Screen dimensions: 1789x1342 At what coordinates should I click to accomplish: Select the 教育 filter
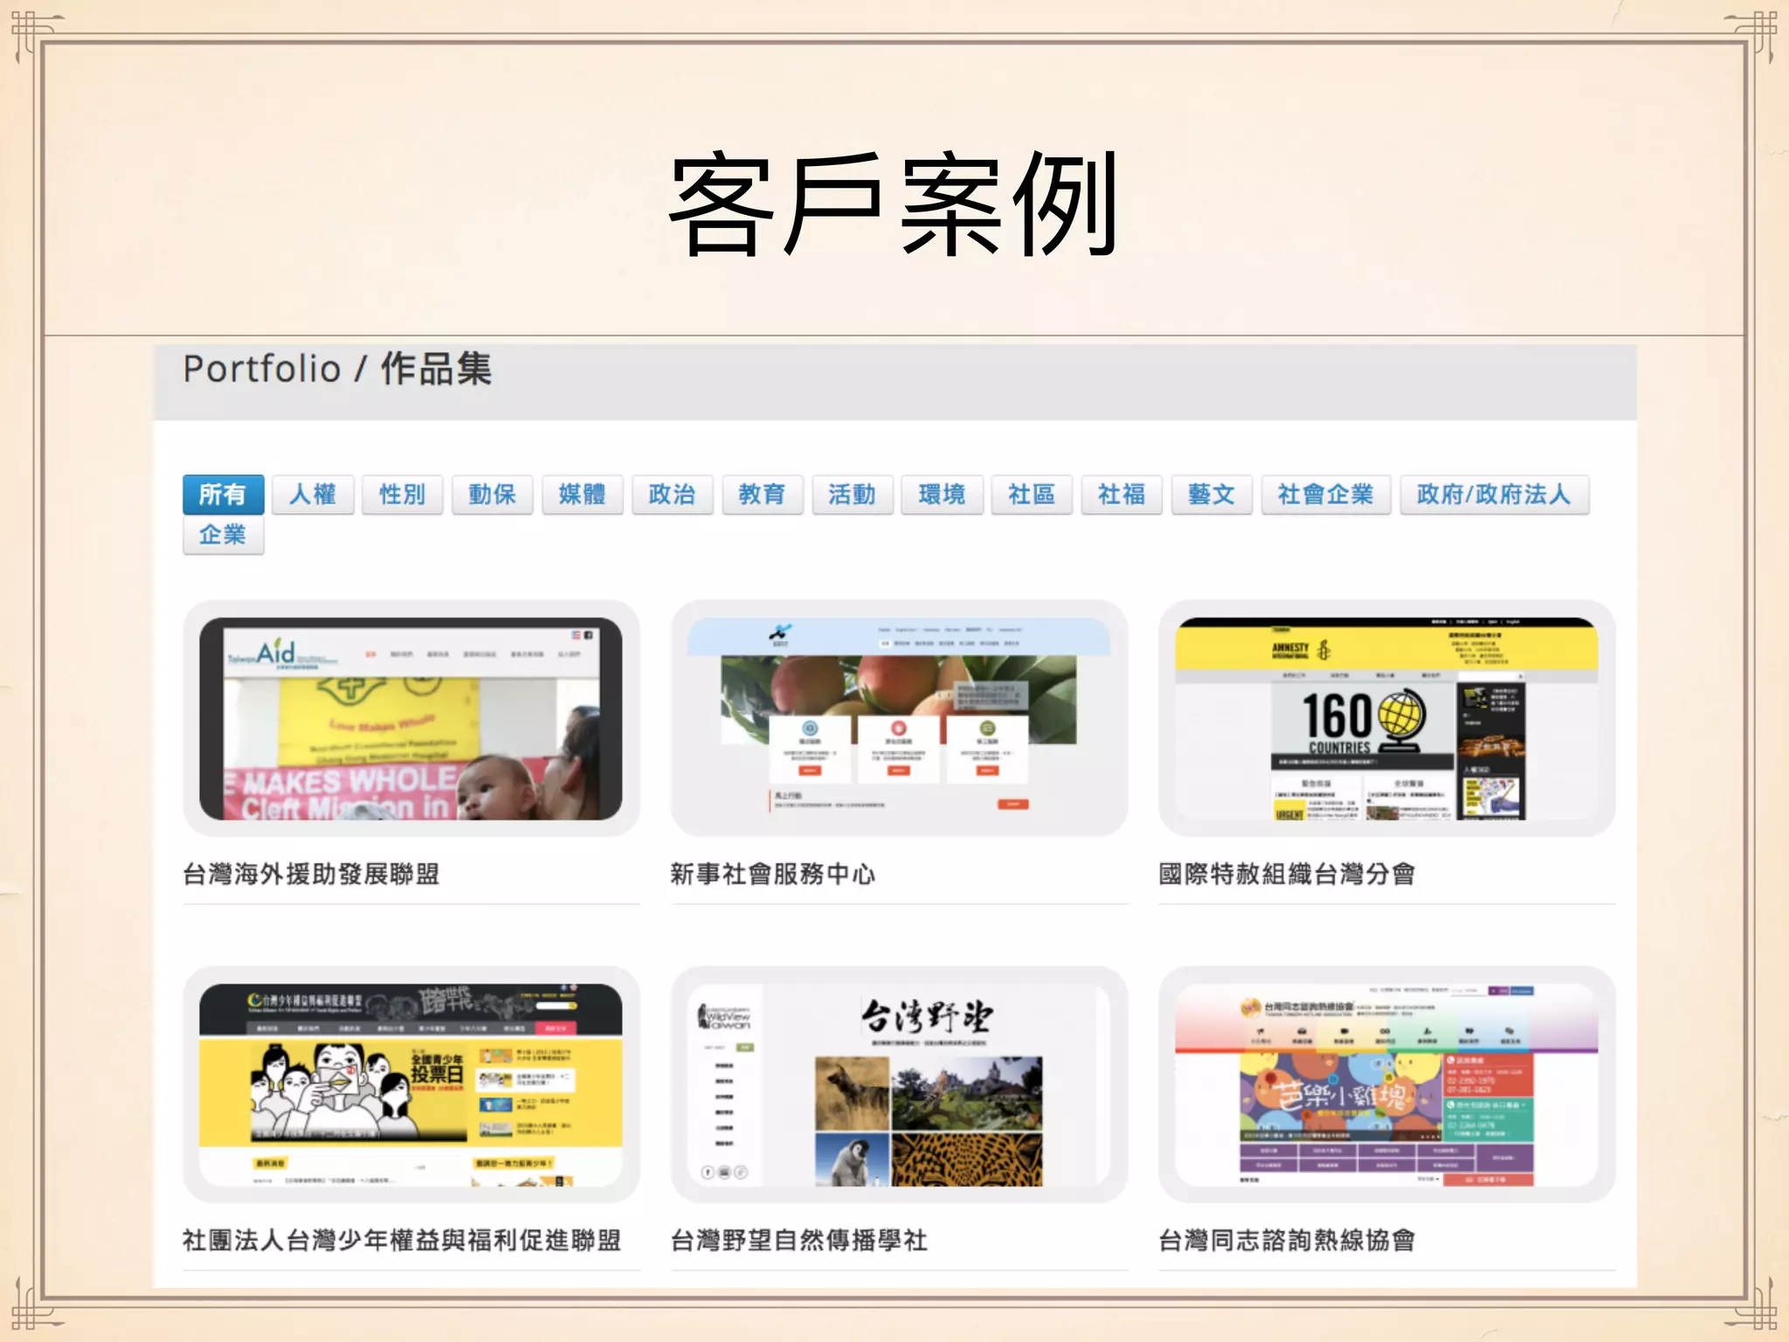click(x=762, y=495)
